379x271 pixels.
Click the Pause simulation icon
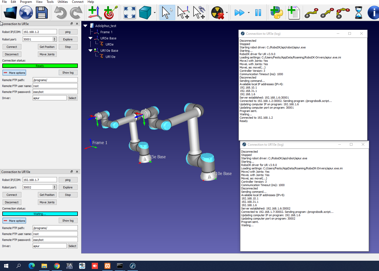(x=258, y=13)
